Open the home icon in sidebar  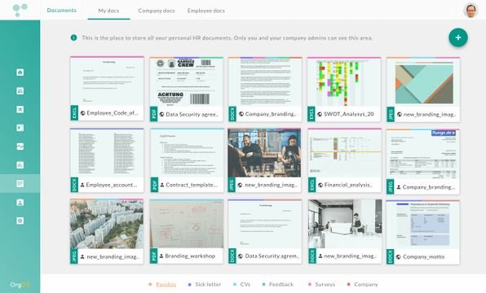pos(20,72)
